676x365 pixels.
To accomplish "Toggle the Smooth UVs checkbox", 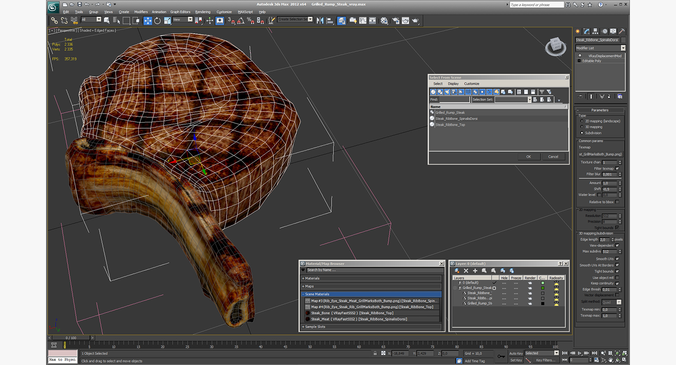I will pos(617,259).
